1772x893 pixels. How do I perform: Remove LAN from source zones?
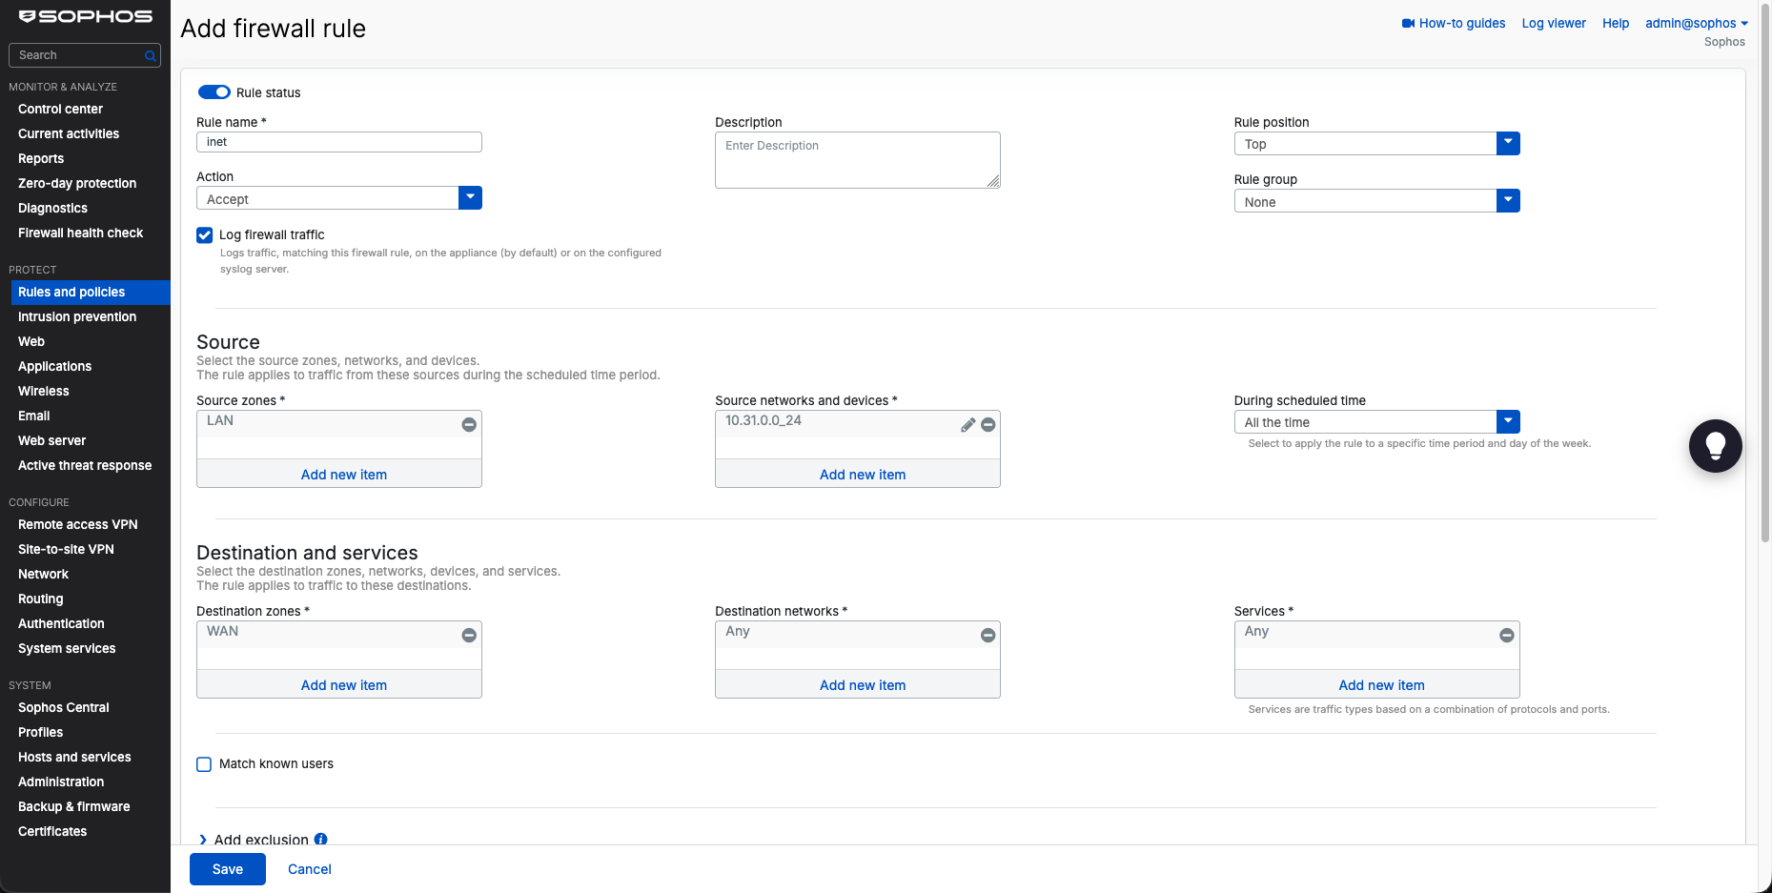click(469, 425)
